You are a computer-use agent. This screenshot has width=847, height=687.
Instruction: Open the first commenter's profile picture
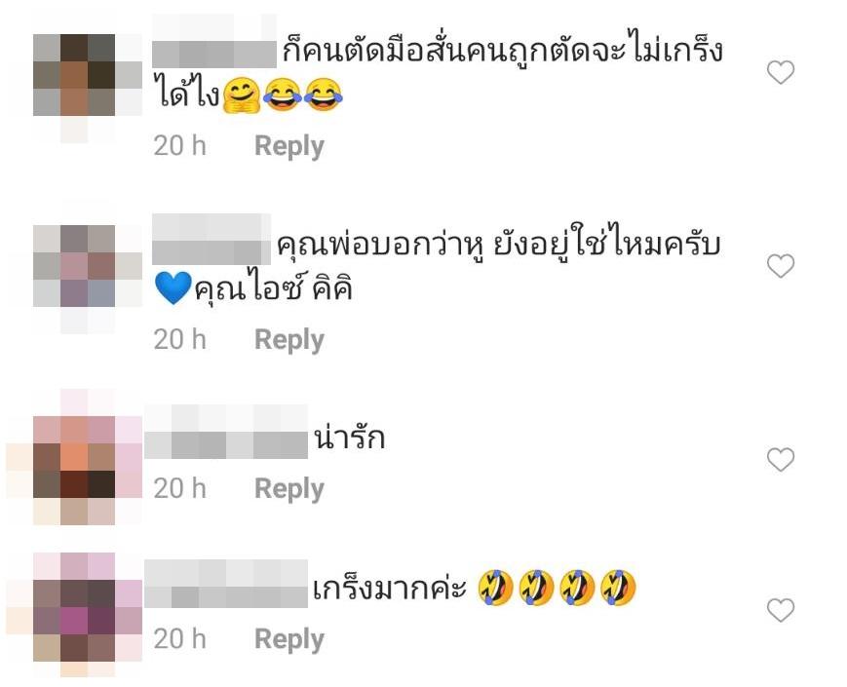pos(74,75)
